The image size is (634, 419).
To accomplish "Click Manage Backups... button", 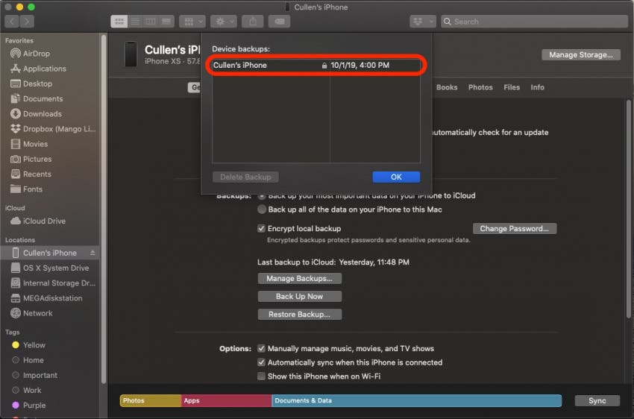I will pyautogui.click(x=299, y=278).
